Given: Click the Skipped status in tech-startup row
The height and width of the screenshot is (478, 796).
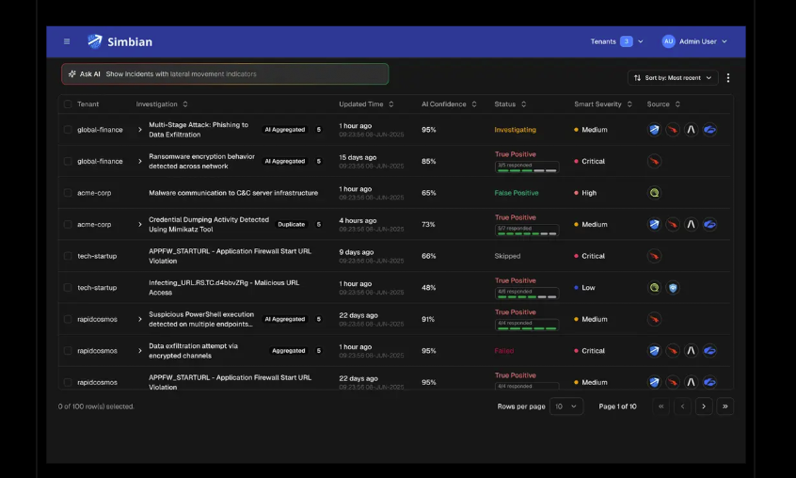Looking at the screenshot, I should coord(507,256).
